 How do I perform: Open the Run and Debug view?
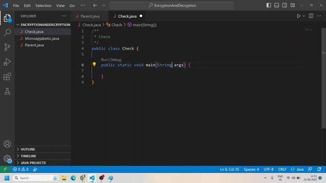(7, 62)
